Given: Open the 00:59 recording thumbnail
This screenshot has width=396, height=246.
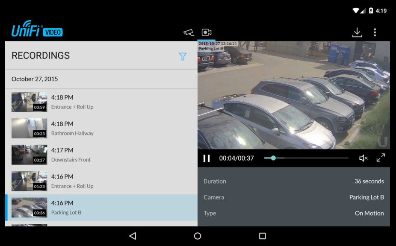Looking at the screenshot, I should [x=30, y=102].
